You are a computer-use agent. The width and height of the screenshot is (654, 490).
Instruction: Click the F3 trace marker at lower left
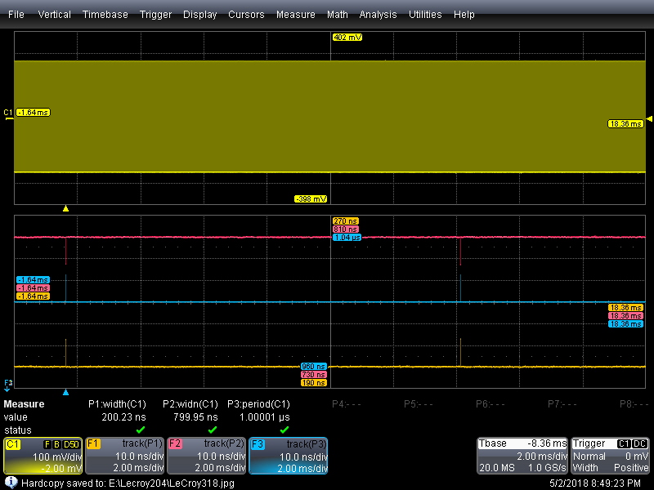[8, 382]
